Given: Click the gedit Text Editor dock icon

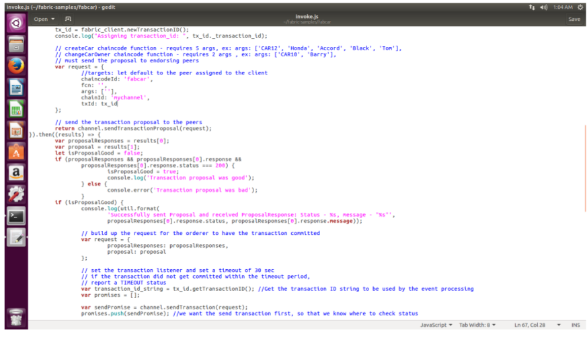Looking at the screenshot, I should pos(15,238).
